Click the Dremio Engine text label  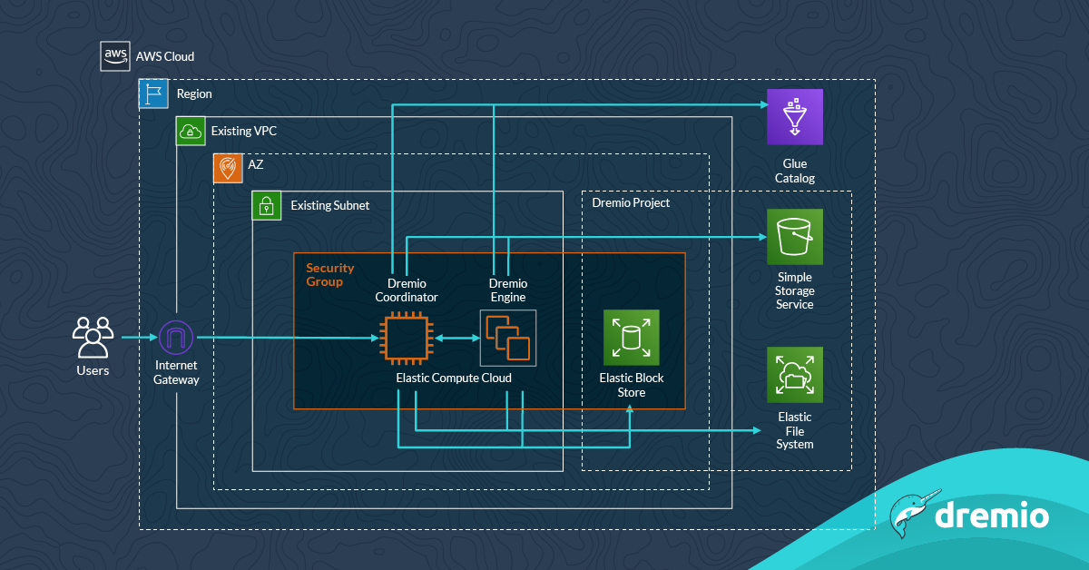tap(507, 290)
